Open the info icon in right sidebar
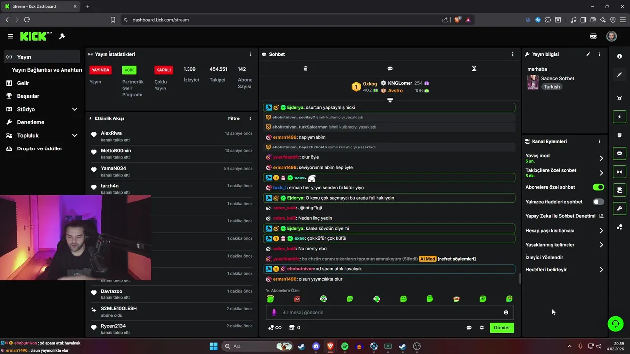The width and height of the screenshot is (630, 354). point(619,56)
